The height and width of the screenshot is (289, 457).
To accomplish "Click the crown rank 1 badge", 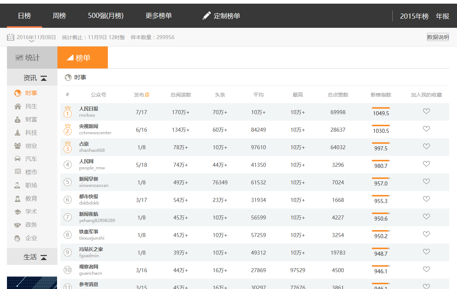I will tap(68, 112).
